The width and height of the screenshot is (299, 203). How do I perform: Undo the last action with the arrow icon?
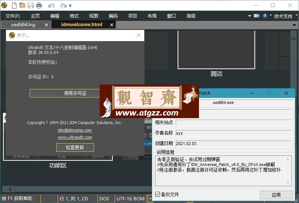point(51,6)
